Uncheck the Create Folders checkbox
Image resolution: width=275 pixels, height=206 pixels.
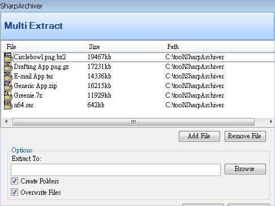pyautogui.click(x=14, y=181)
